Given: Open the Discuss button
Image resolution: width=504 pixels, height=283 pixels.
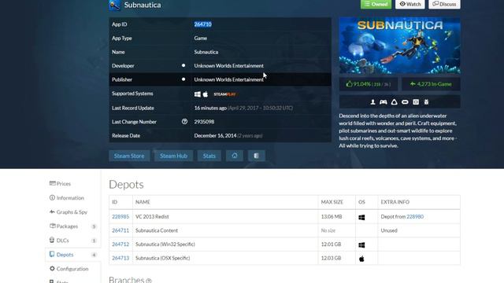Looking at the screenshot, I should point(444,4).
